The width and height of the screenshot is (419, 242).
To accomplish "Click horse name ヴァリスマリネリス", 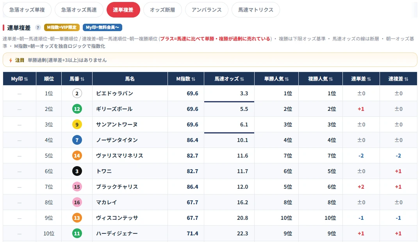I will (x=119, y=156).
